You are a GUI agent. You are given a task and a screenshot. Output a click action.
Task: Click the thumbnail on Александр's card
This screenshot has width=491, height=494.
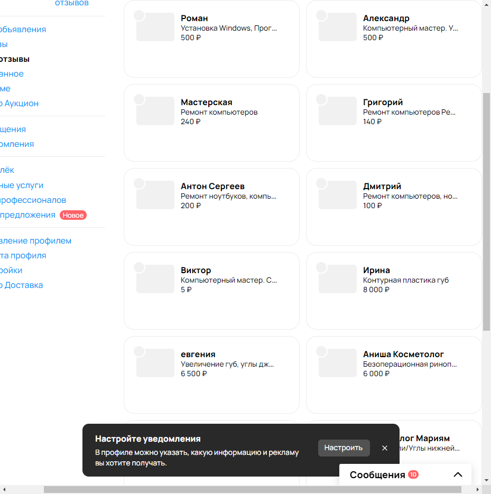pyautogui.click(x=338, y=27)
